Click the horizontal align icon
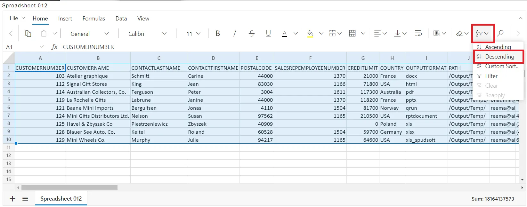Screen dimensions: 527x207 point(377,33)
